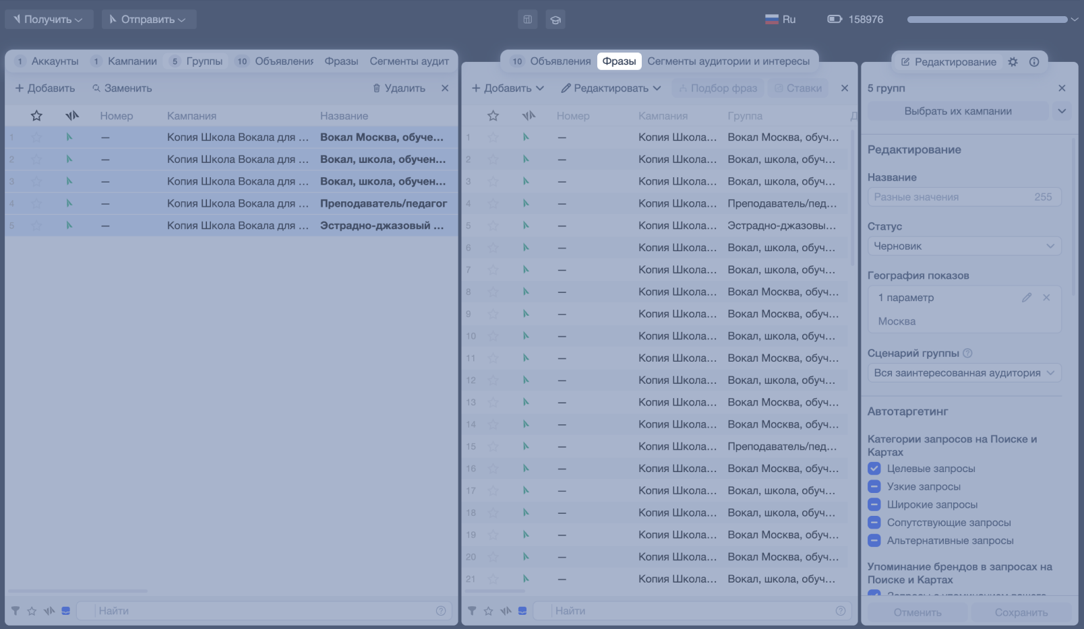The height and width of the screenshot is (629, 1084).
Task: Expand the account chevron at top right
Action: coord(1074,20)
